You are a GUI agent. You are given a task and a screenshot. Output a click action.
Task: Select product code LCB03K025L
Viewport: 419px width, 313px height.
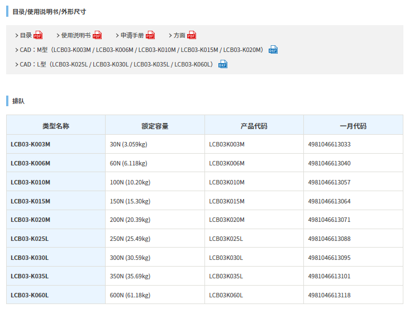point(226,239)
